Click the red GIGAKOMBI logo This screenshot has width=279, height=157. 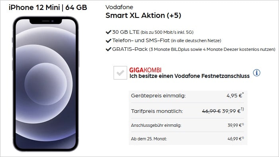coord(145,70)
